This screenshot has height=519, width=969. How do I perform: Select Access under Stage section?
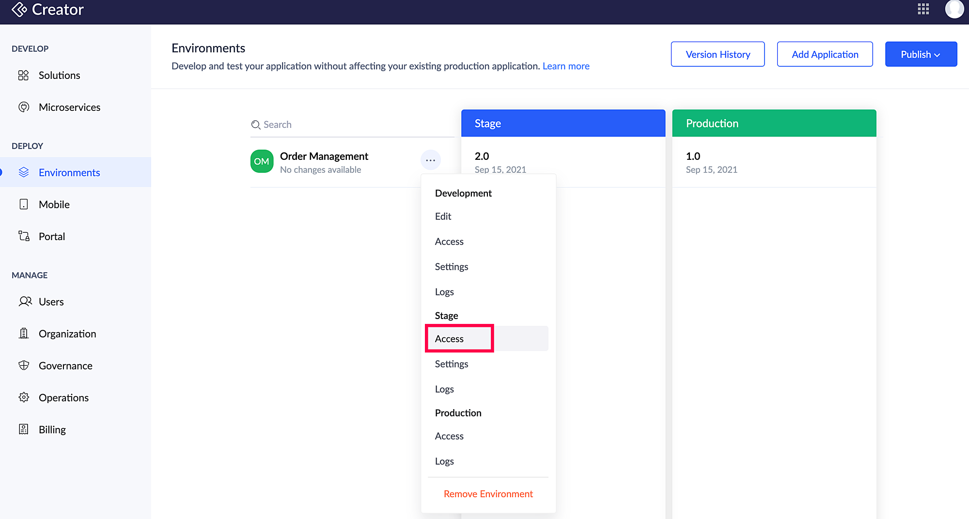coord(488,339)
